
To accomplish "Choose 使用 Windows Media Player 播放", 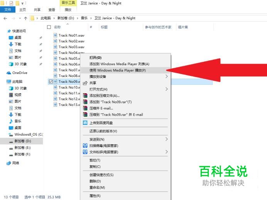I will [125, 70].
